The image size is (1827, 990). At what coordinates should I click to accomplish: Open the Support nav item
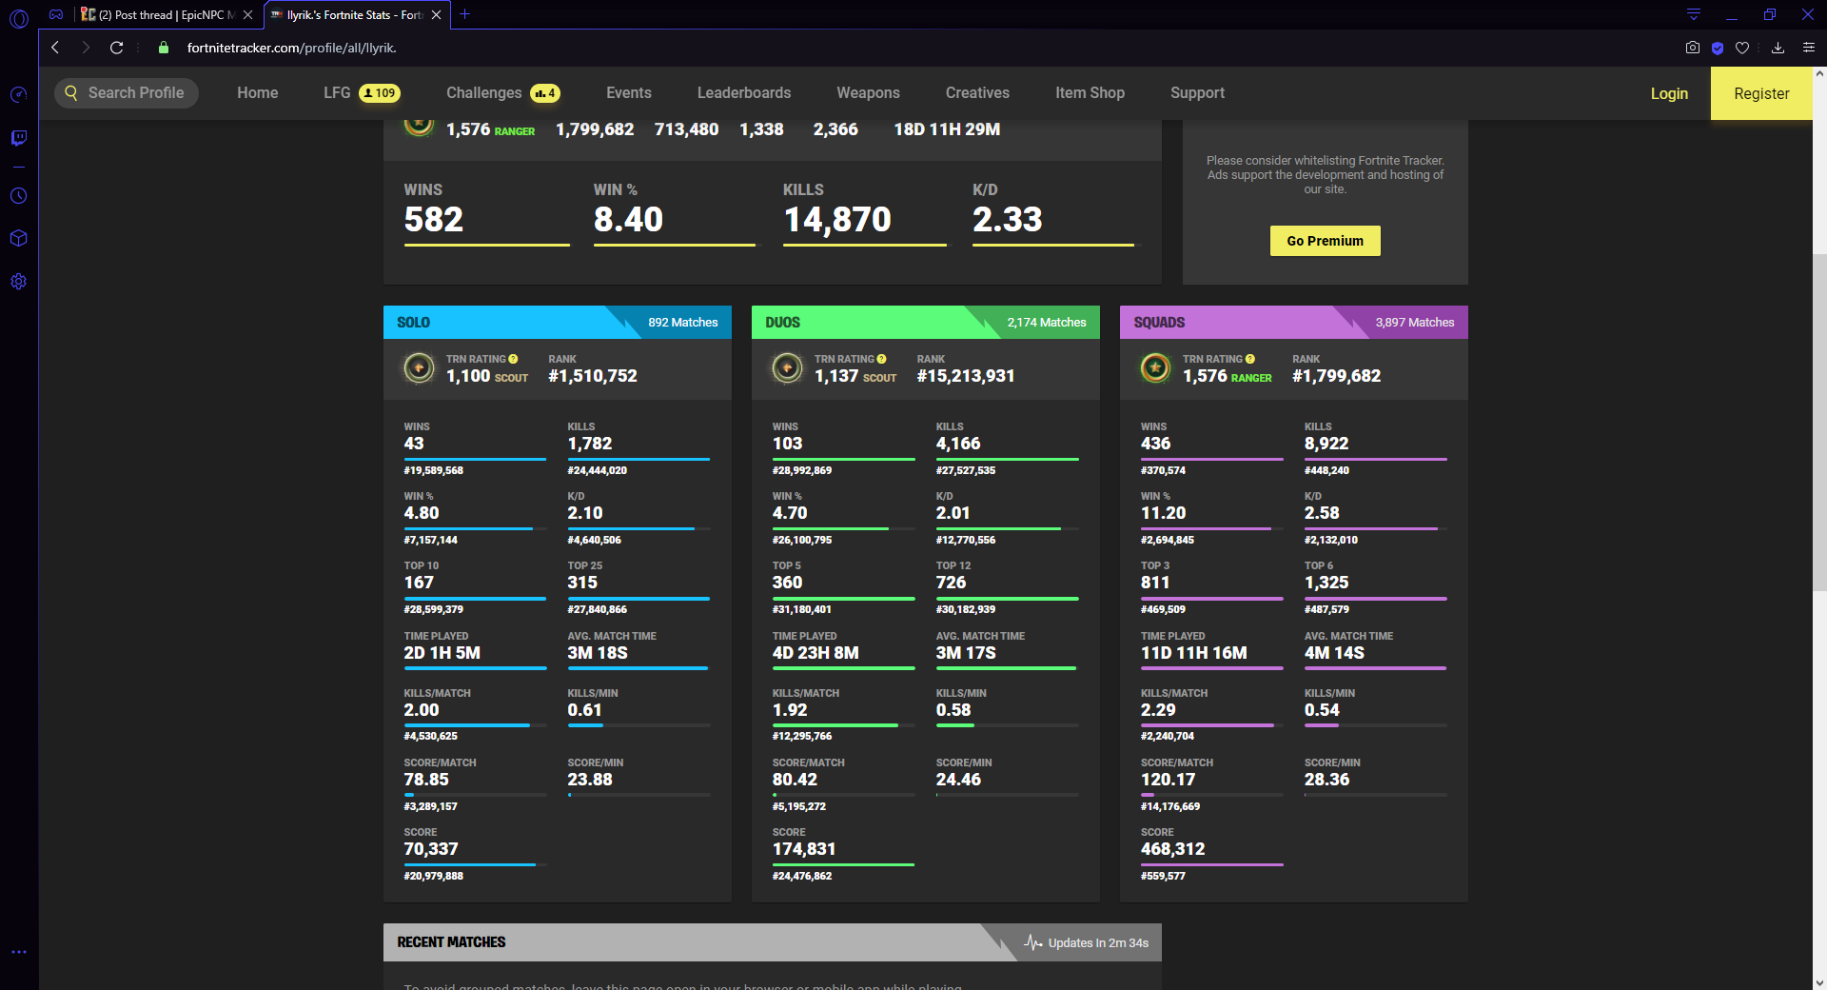pyautogui.click(x=1197, y=93)
